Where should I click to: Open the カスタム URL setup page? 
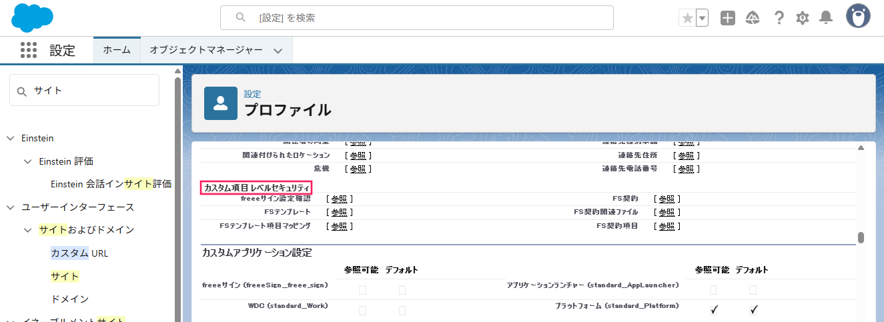coord(79,253)
